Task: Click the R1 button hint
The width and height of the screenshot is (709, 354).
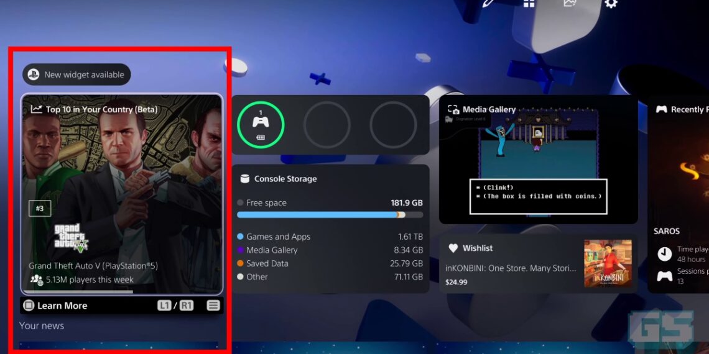Action: tap(187, 306)
